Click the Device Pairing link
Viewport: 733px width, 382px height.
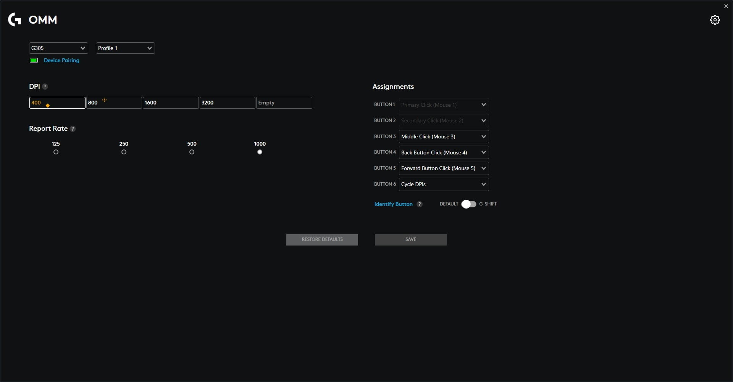61,60
